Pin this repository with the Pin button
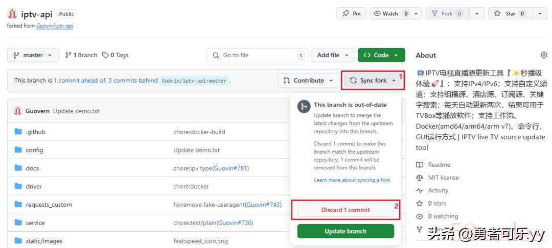The image size is (552, 248). (x=351, y=14)
